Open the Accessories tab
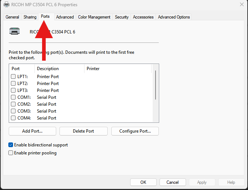 coord(143,17)
